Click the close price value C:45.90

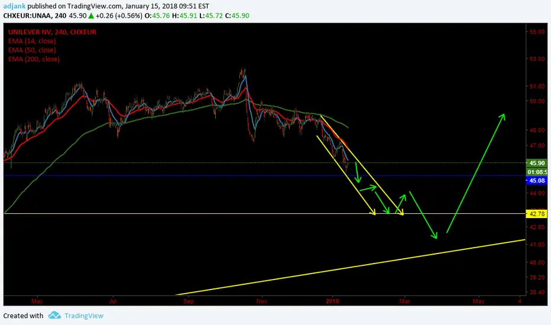(x=237, y=16)
